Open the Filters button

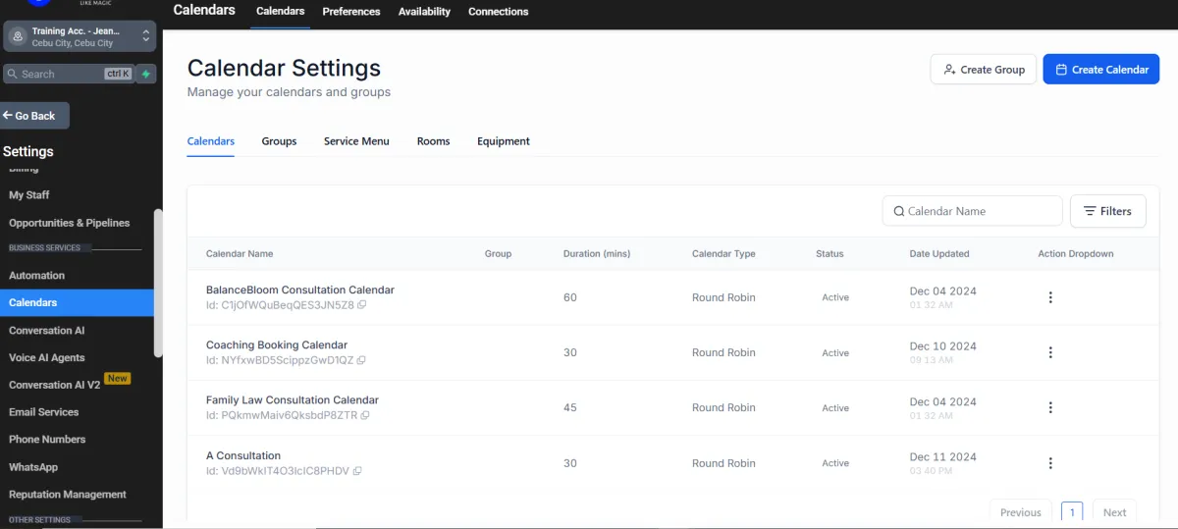[1107, 211]
